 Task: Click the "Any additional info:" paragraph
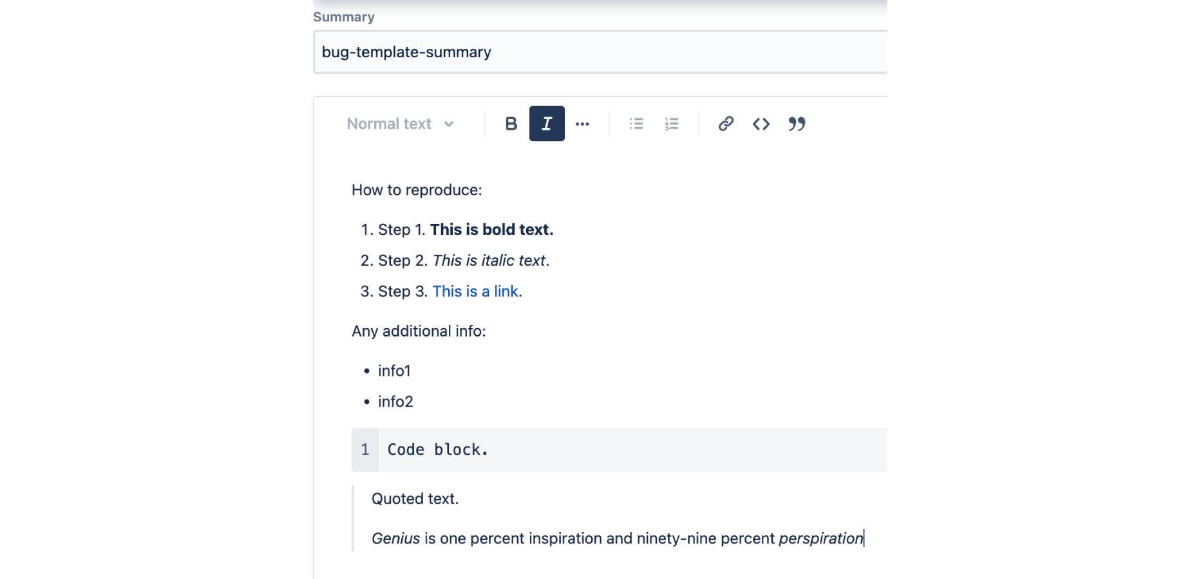419,331
